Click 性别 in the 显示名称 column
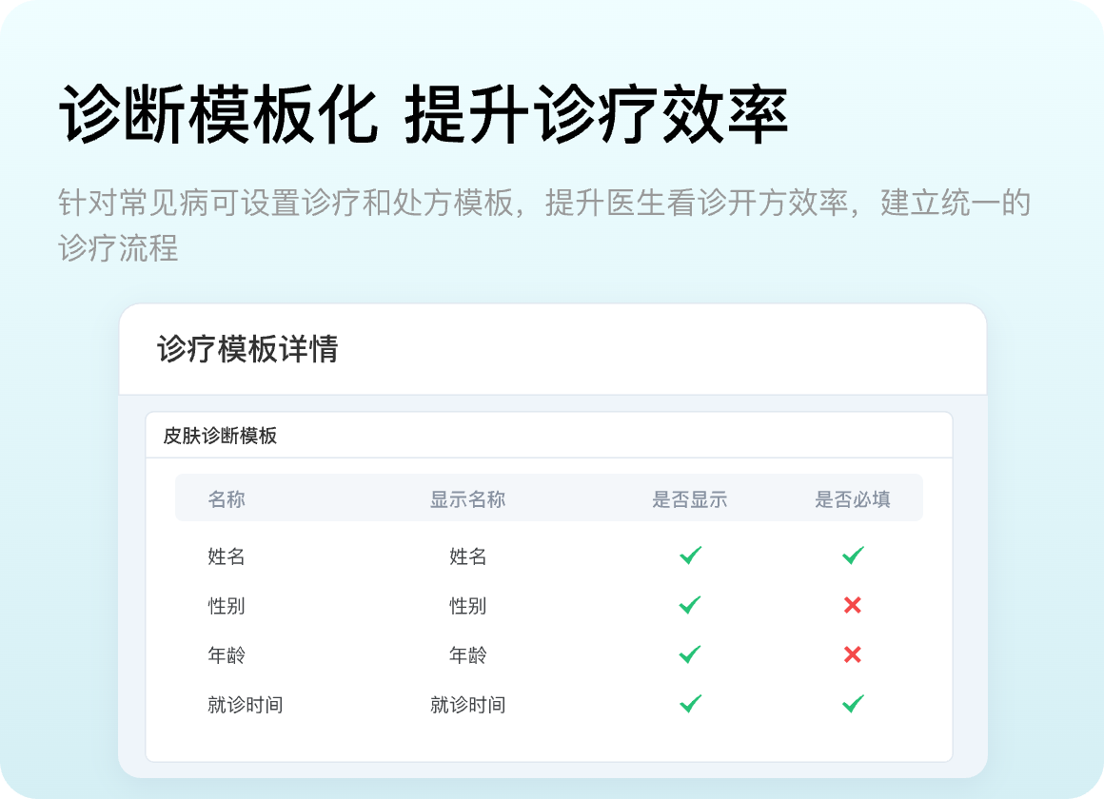This screenshot has height=799, width=1104. click(467, 606)
